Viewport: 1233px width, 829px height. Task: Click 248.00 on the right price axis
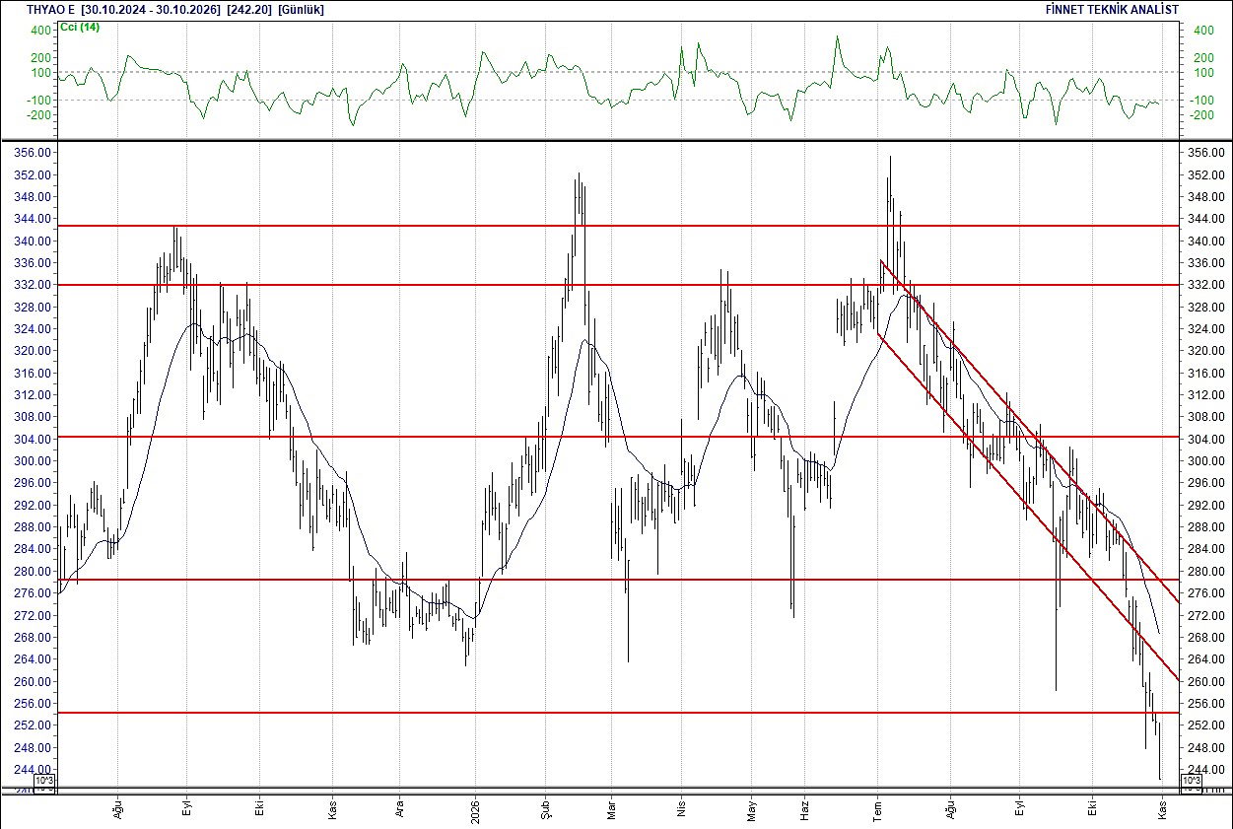tap(1205, 748)
